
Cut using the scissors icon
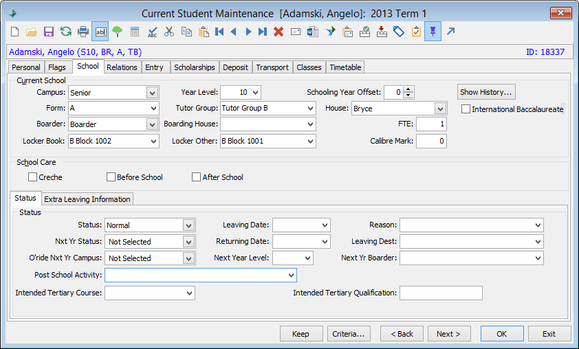point(168,32)
